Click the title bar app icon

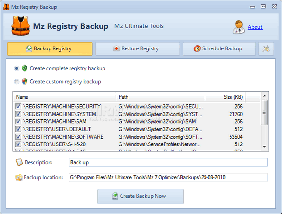(6, 7)
